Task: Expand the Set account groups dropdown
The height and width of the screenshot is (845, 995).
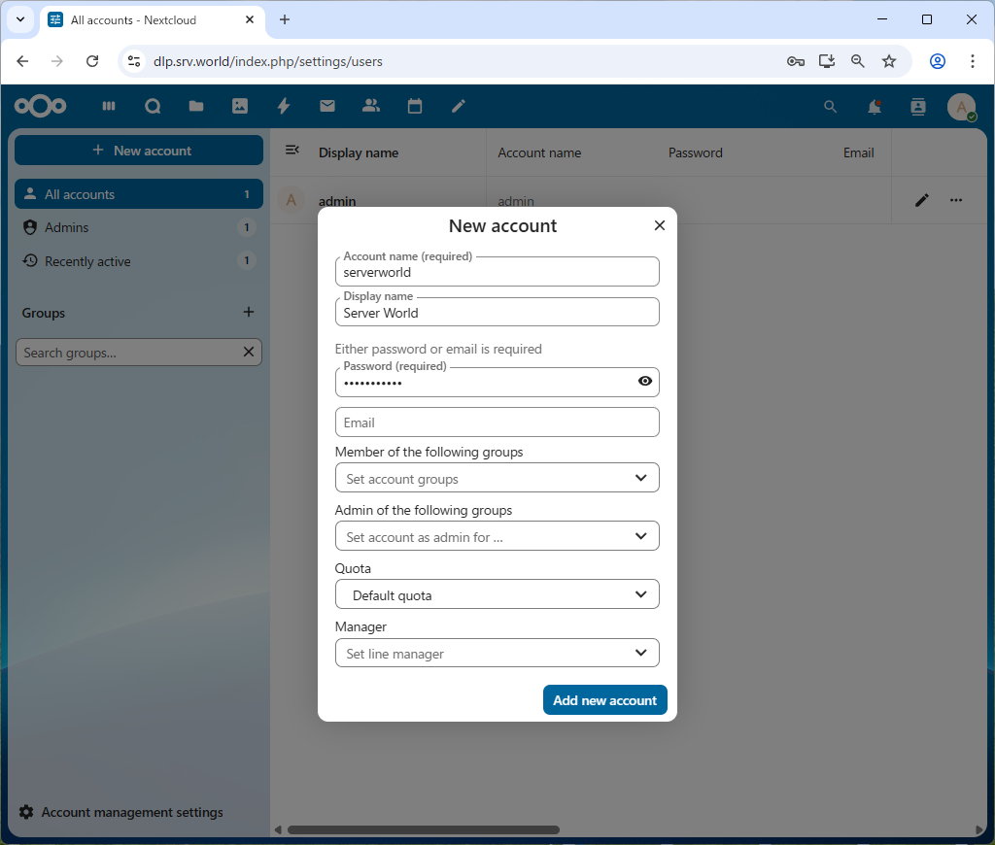Action: 497,478
